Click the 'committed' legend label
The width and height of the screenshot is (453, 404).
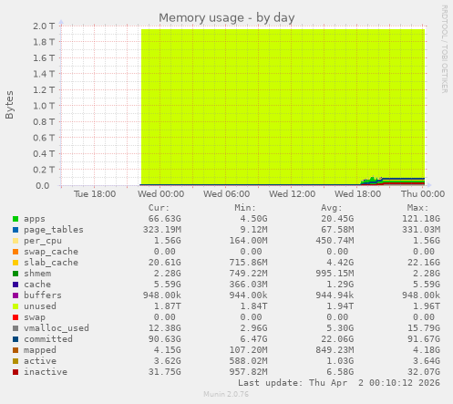[x=48, y=339]
